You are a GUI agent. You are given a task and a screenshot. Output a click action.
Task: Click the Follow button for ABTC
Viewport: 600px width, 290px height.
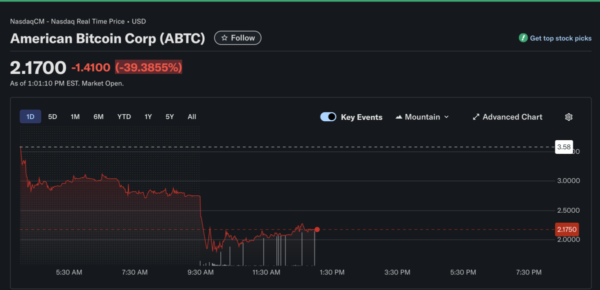click(x=237, y=37)
